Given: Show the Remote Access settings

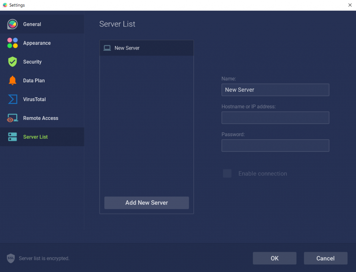Looking at the screenshot, I should (x=42, y=118).
